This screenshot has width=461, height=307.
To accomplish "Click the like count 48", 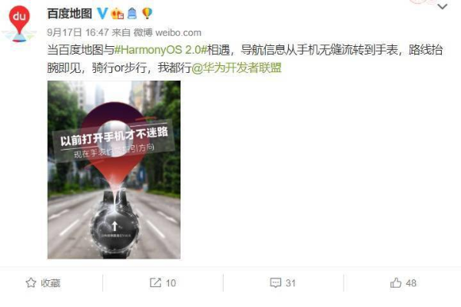I will coord(411,283).
